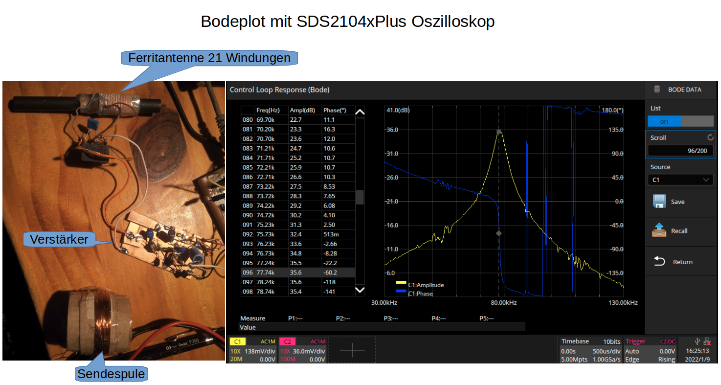Click the 130.00kHz axis label
This screenshot has height=385, width=721.
point(623,303)
